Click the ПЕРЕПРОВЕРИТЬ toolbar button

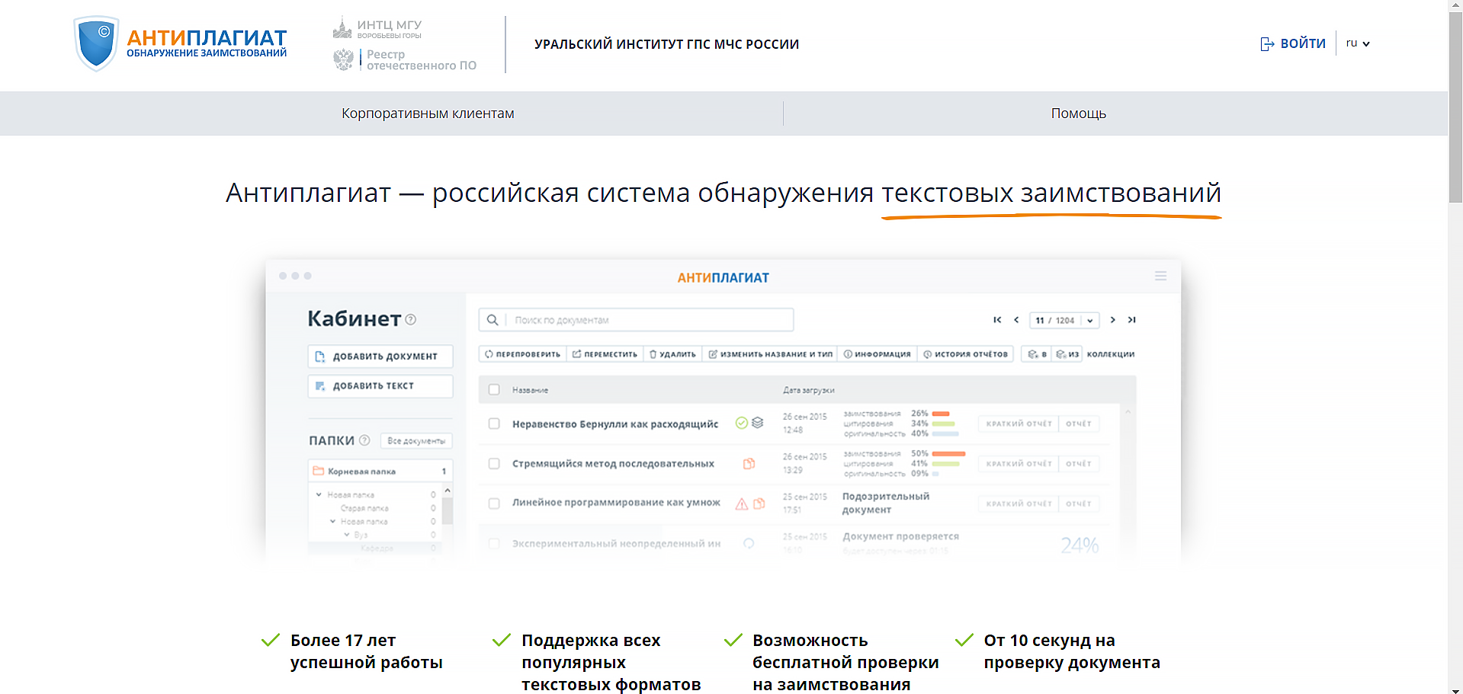pos(522,354)
